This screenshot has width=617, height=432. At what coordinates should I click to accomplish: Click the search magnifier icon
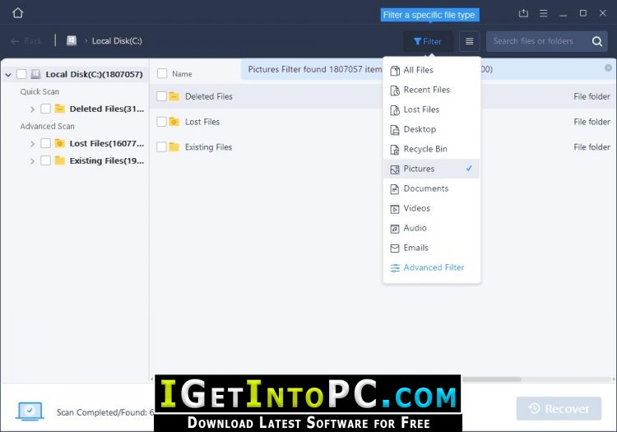coord(596,41)
